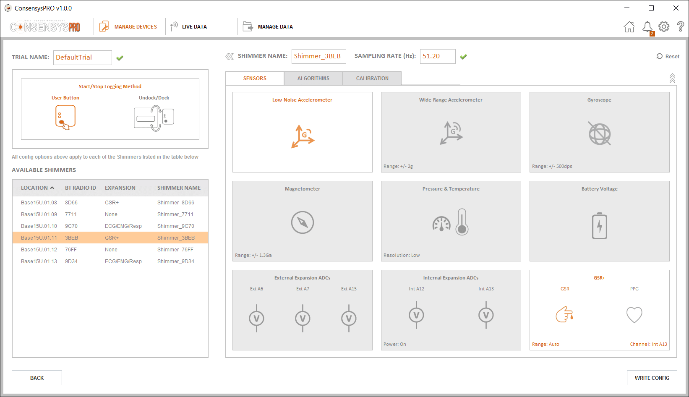
Task: Enable the Magnetometer compass icon
Action: pos(303,222)
